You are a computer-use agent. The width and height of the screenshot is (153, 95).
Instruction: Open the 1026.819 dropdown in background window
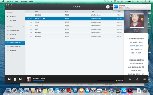pyautogui.click(x=108, y=85)
